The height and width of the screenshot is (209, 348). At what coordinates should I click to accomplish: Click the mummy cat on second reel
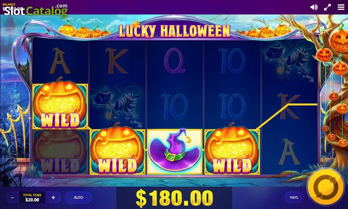pyautogui.click(x=117, y=105)
